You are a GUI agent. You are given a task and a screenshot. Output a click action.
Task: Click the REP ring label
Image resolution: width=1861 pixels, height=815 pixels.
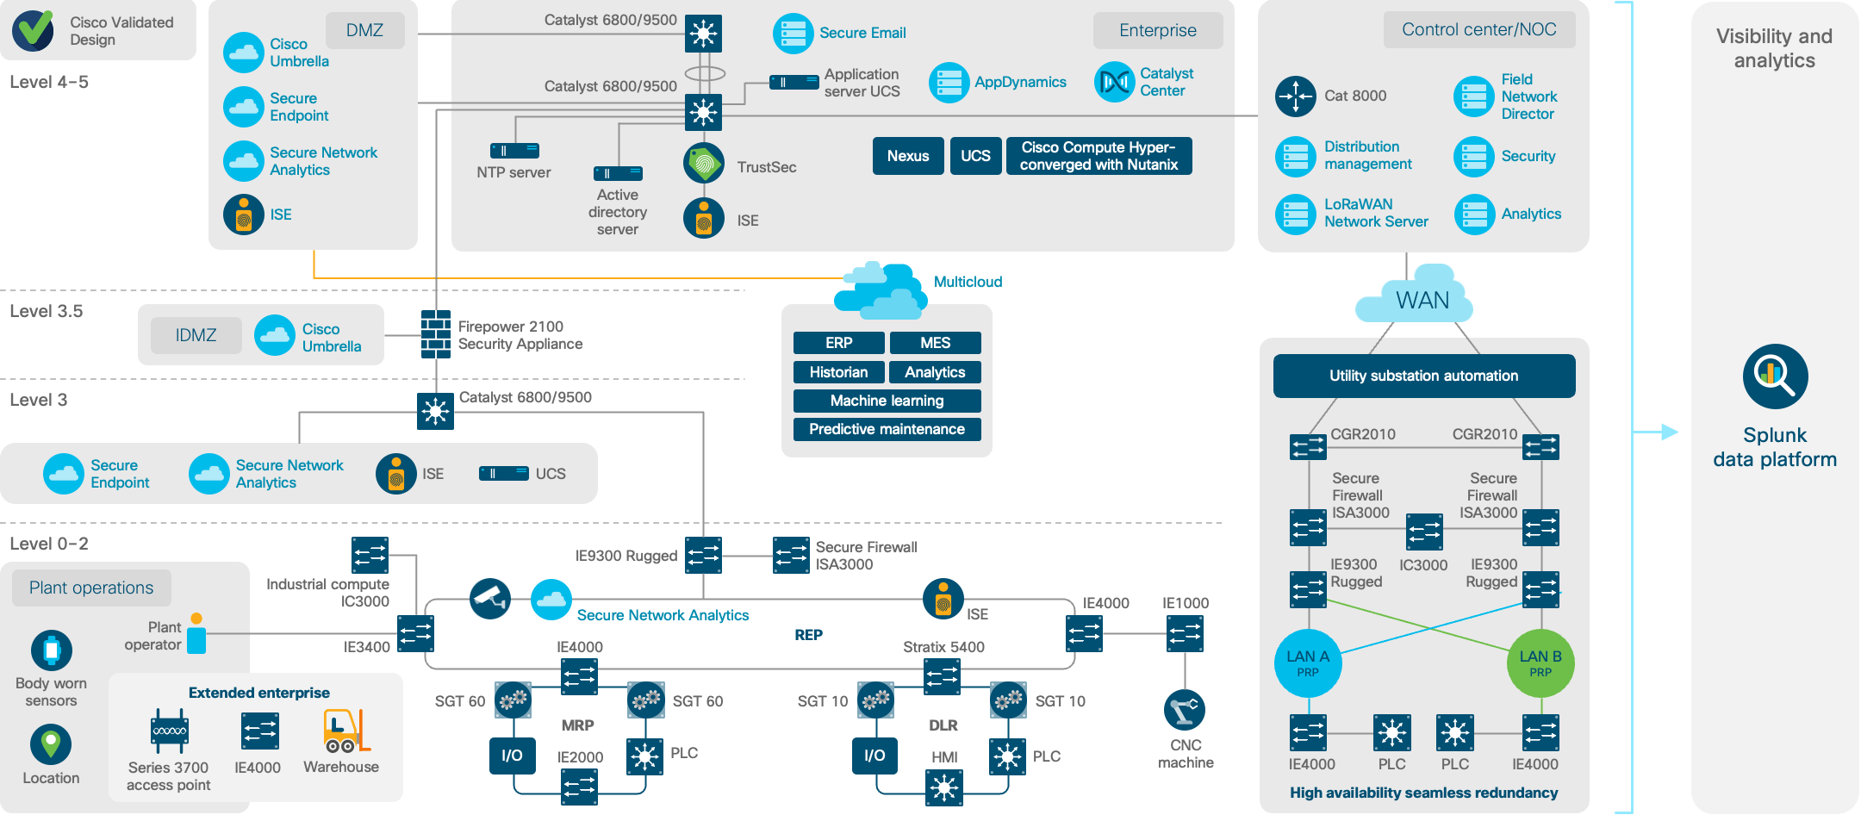click(808, 635)
